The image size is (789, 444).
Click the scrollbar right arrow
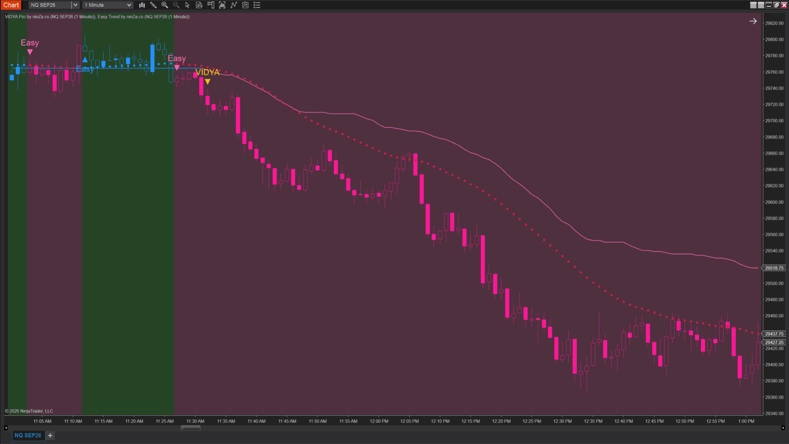tap(783, 428)
